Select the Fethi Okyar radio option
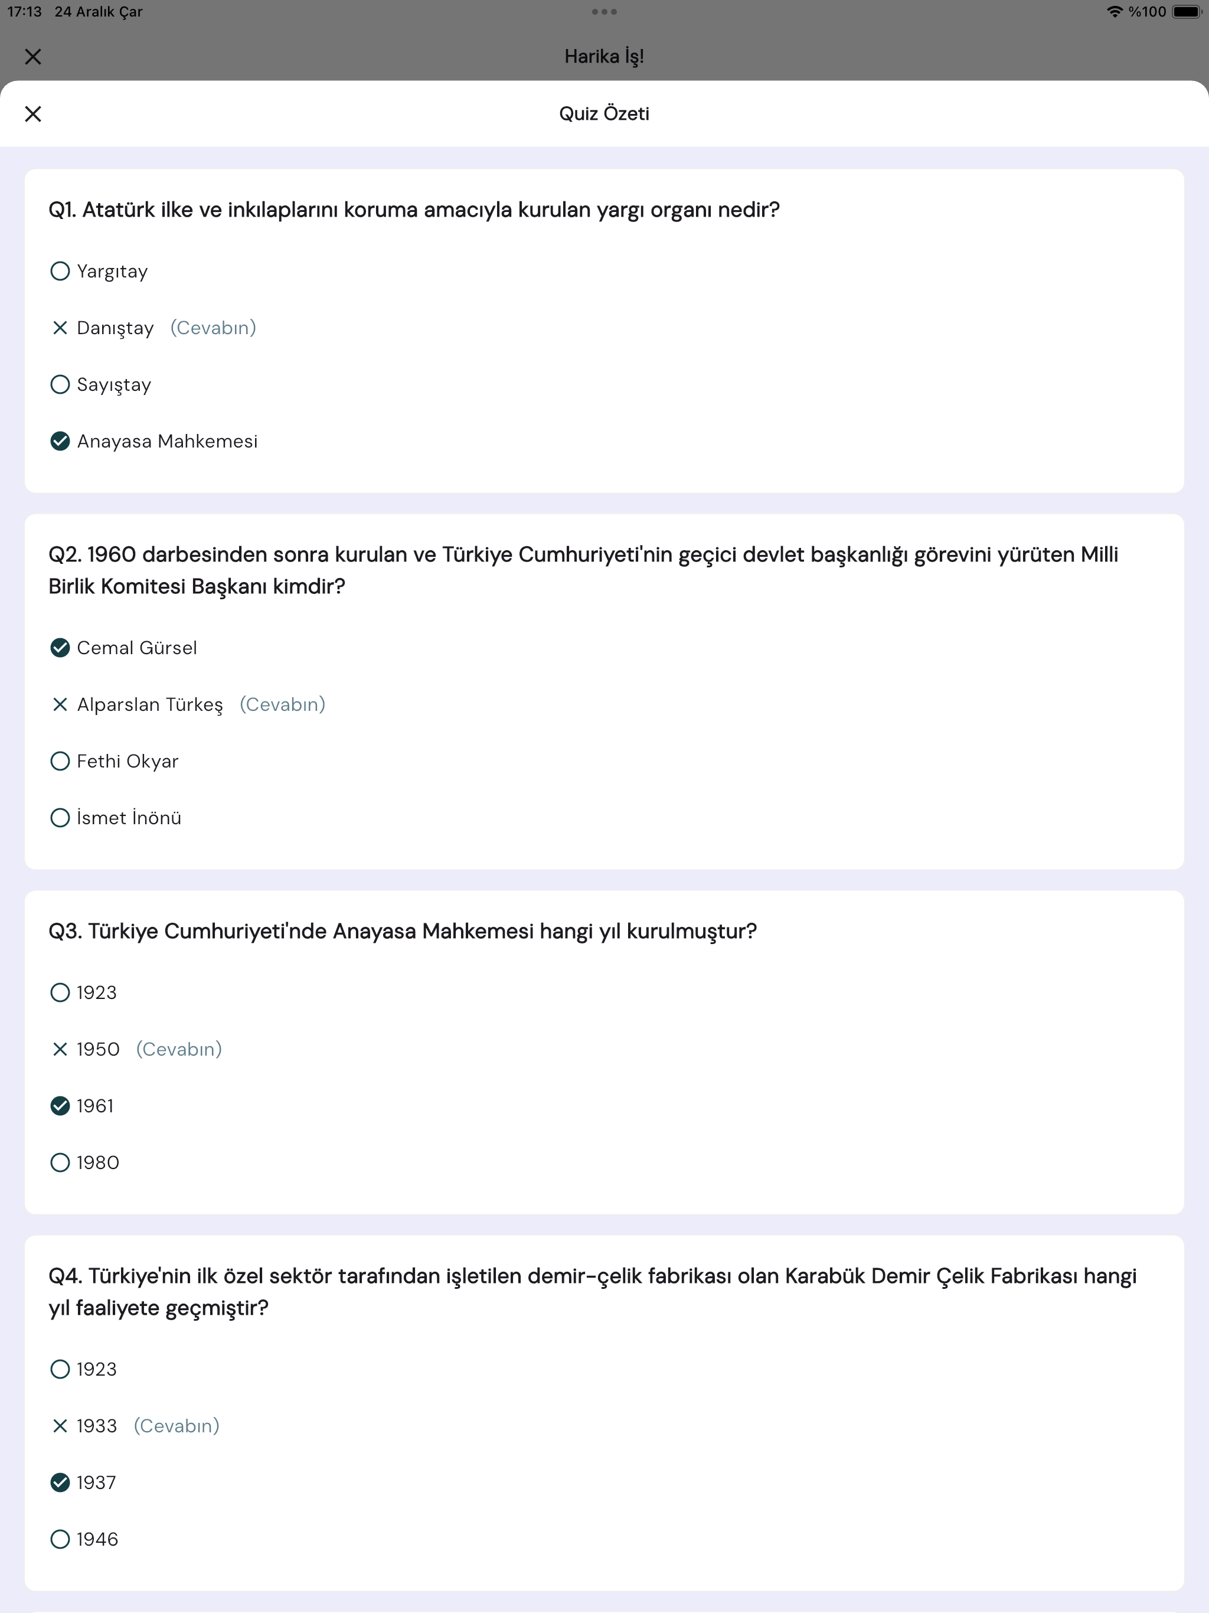1209x1613 pixels. (60, 761)
